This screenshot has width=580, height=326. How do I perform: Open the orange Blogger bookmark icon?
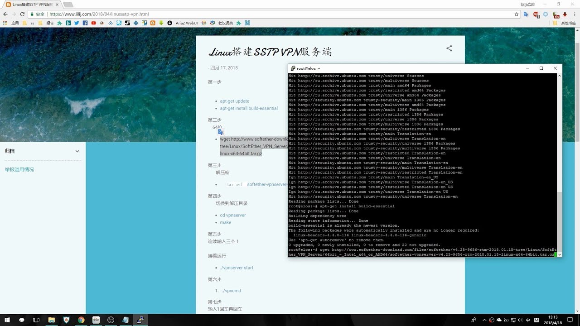[x=153, y=23]
